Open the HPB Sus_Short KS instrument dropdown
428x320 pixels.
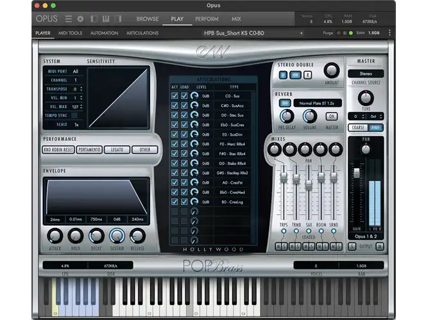pos(253,33)
